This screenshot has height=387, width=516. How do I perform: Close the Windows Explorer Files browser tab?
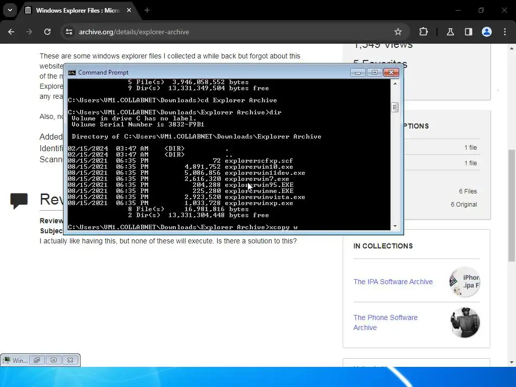pos(129,11)
